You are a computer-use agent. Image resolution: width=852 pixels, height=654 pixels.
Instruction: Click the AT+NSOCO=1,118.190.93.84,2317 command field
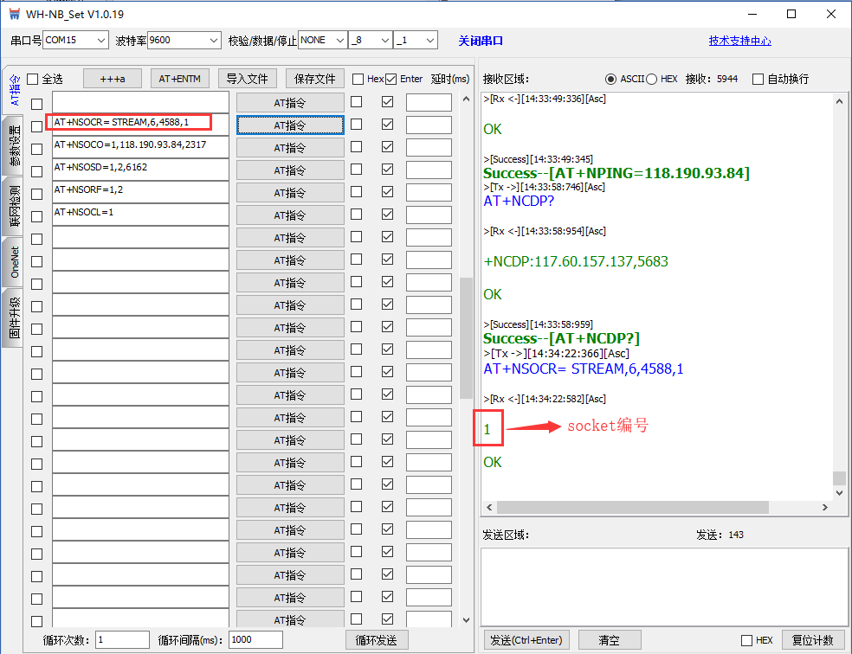pos(141,146)
